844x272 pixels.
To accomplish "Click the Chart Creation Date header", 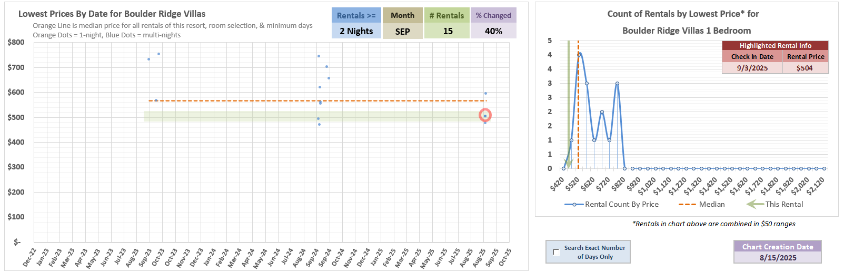I will (778, 246).
